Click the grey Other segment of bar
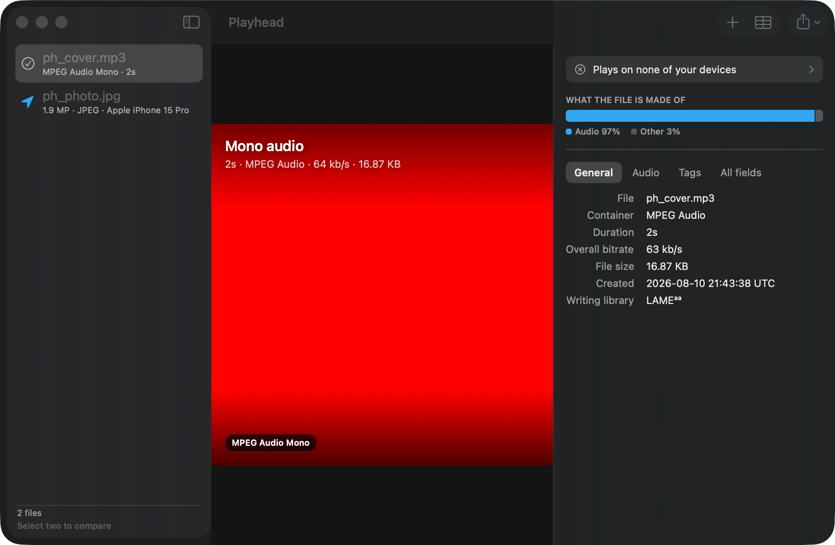The height and width of the screenshot is (545, 835). click(x=819, y=116)
